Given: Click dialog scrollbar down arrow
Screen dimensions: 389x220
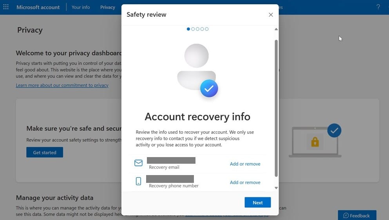Looking at the screenshot, I should (276, 188).
